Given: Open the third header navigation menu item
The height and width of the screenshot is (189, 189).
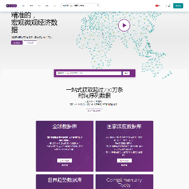Looking at the screenshot, I should point(39,6).
